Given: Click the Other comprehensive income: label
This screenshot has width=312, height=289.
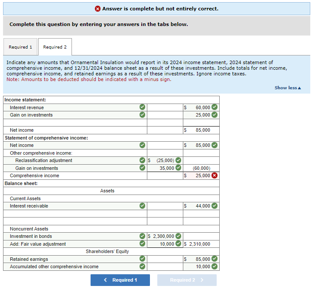Looking at the screenshot, I should pos(41,153).
